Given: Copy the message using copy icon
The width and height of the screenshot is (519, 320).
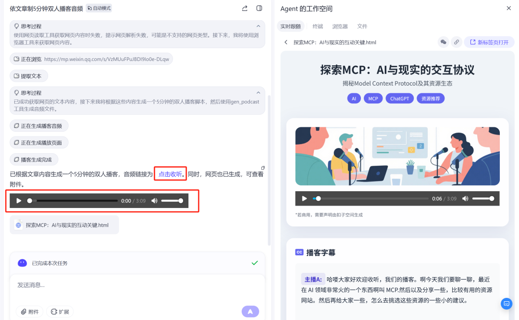Looking at the screenshot, I should pos(263,168).
